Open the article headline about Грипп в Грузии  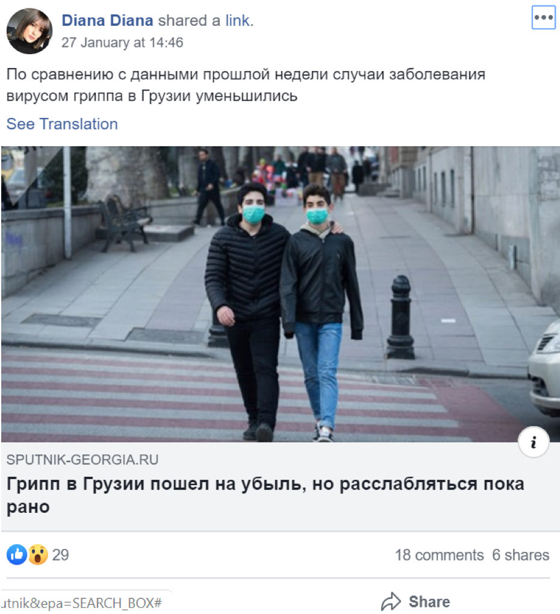[265, 495]
